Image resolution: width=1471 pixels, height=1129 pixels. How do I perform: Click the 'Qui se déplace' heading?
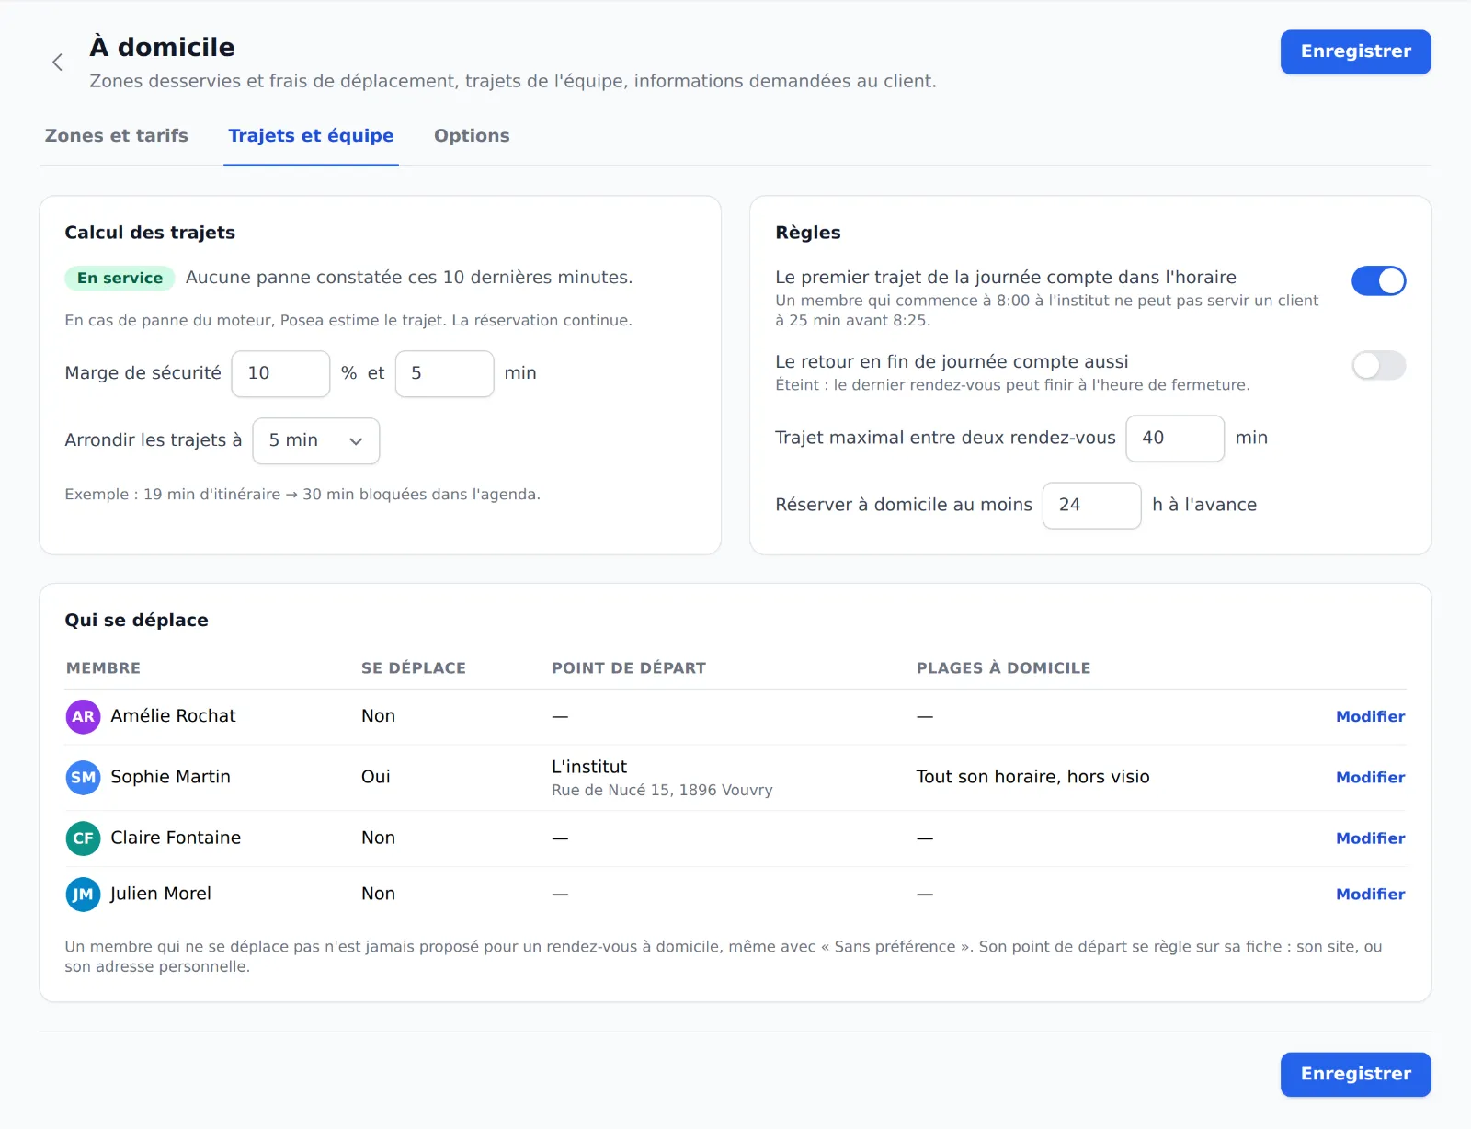pos(136,621)
